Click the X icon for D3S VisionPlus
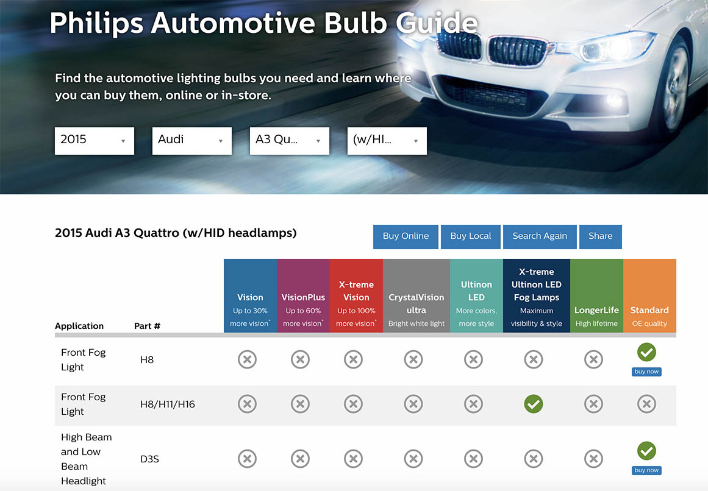Image resolution: width=708 pixels, height=491 pixels. tap(300, 459)
